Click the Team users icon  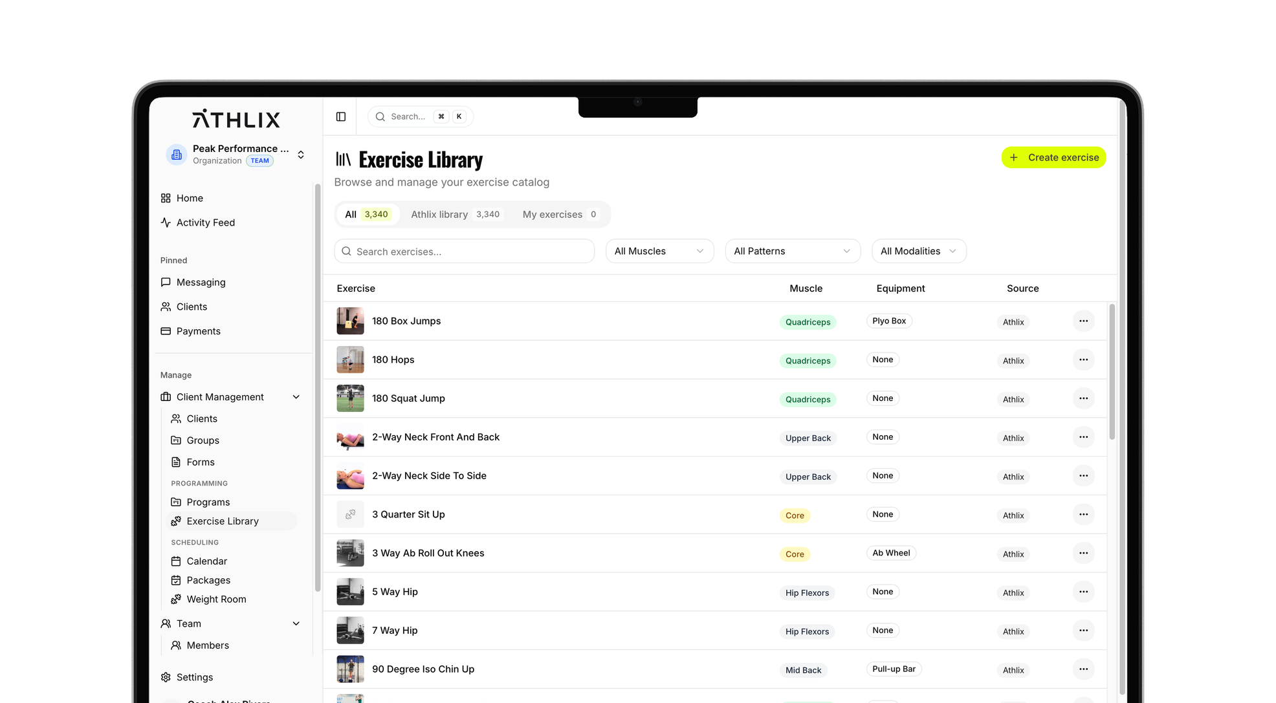point(166,624)
